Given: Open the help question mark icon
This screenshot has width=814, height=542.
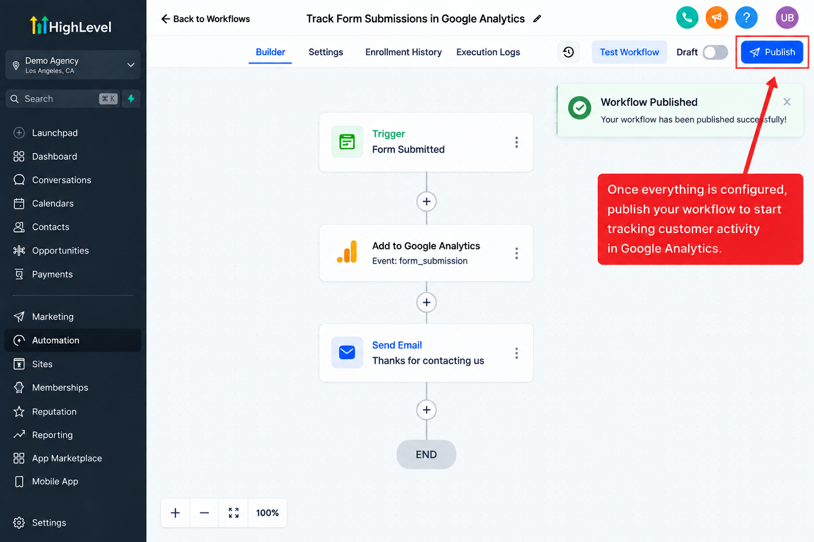Looking at the screenshot, I should coord(746,17).
